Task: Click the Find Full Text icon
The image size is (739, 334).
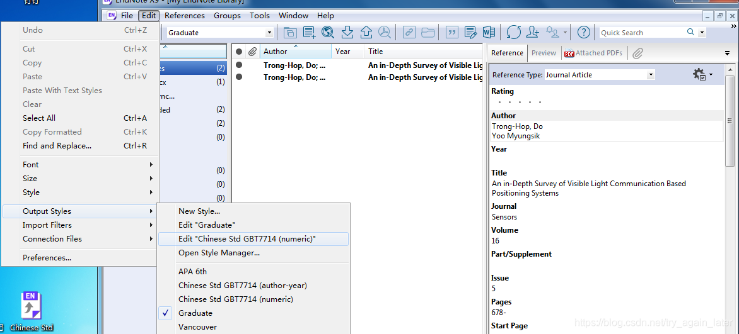Action: point(385,33)
